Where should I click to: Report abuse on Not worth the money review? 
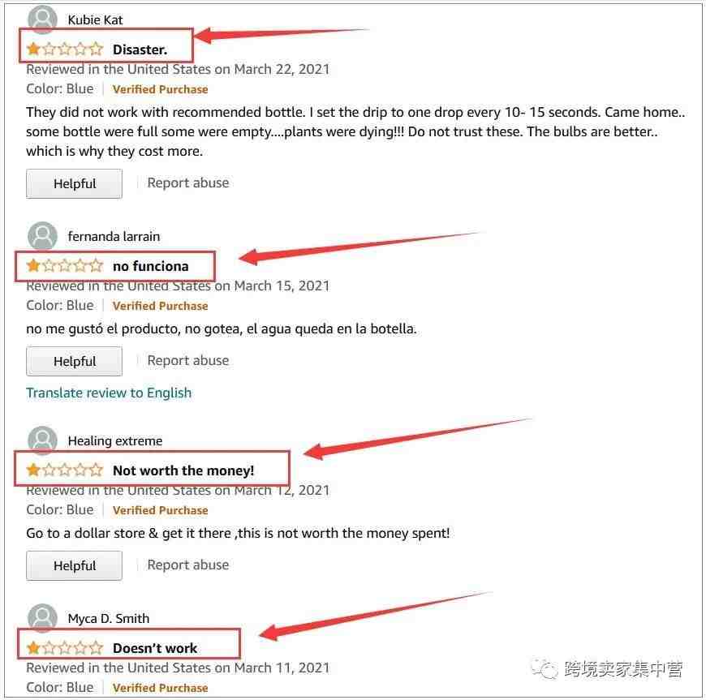(188, 565)
